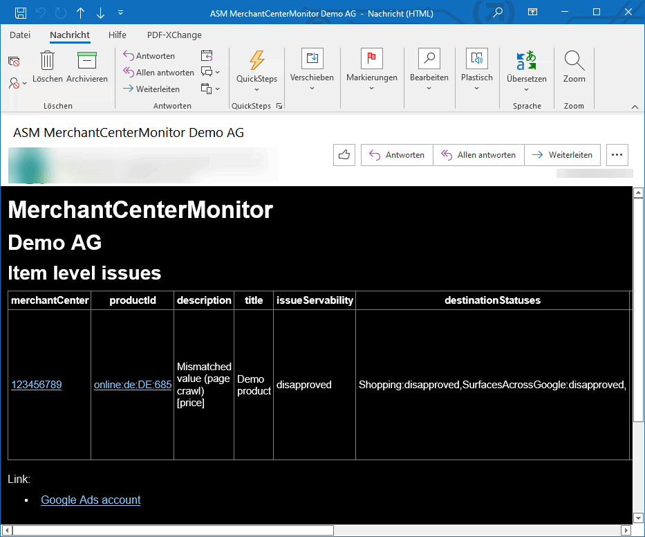The image size is (645, 537).
Task: Archive the message with Archivieren
Action: [x=87, y=66]
